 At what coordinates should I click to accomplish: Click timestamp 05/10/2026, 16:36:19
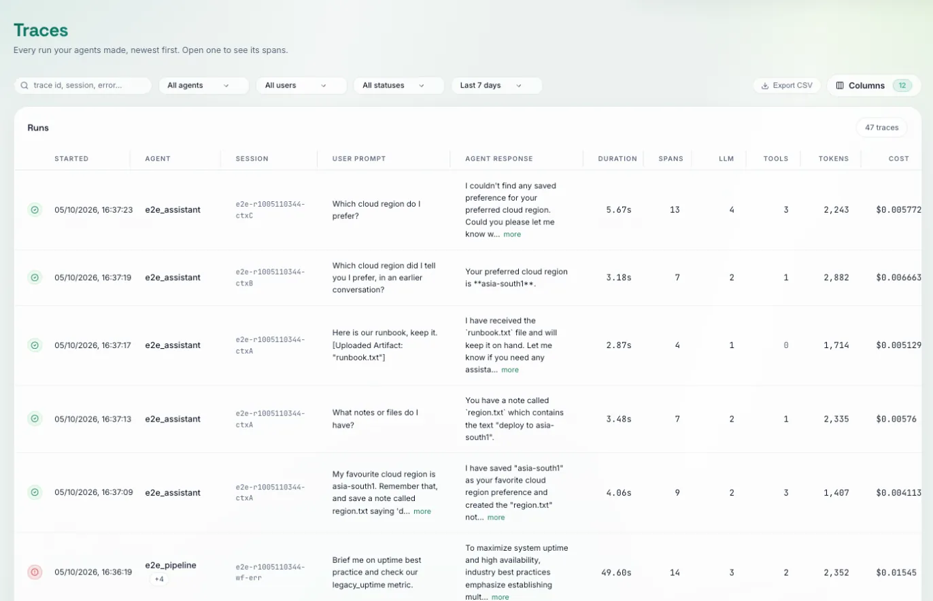pyautogui.click(x=93, y=572)
